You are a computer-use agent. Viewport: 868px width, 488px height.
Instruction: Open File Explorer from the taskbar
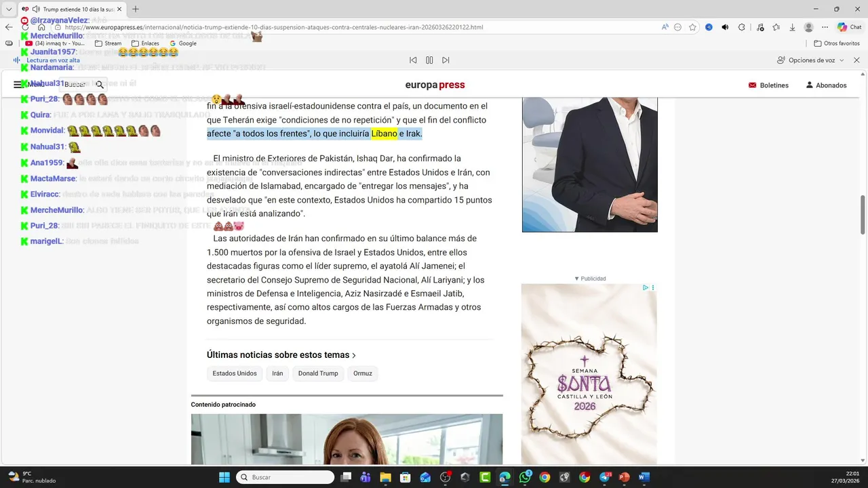[385, 477]
